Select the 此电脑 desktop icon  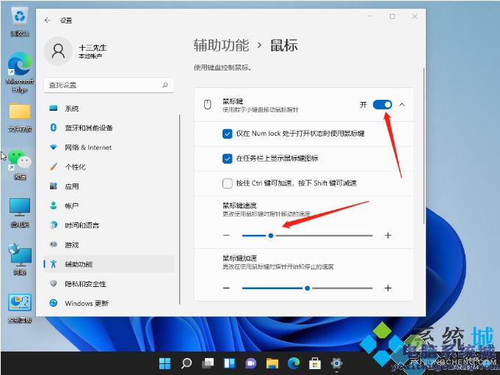[x=20, y=213]
